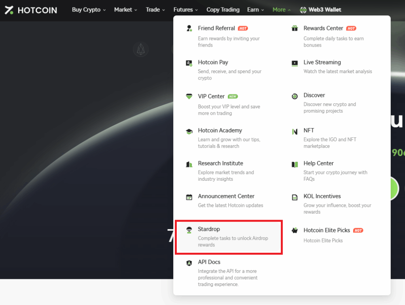Click 'Get the latest Hotcoin updates' text
This screenshot has width=405, height=305.
click(x=231, y=205)
